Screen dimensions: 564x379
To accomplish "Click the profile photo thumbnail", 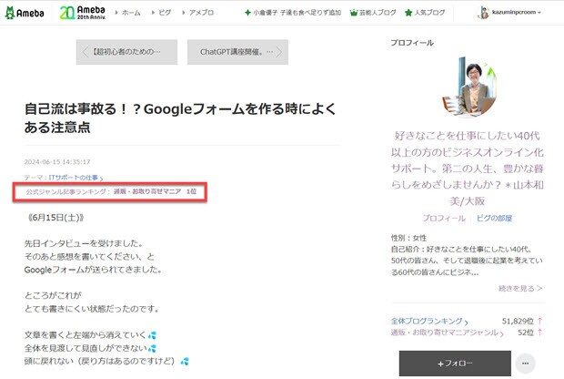I will click(468, 88).
